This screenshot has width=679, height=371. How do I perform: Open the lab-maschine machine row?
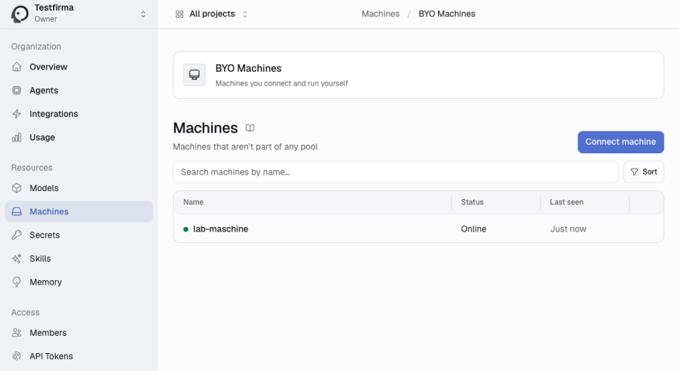[x=418, y=229]
